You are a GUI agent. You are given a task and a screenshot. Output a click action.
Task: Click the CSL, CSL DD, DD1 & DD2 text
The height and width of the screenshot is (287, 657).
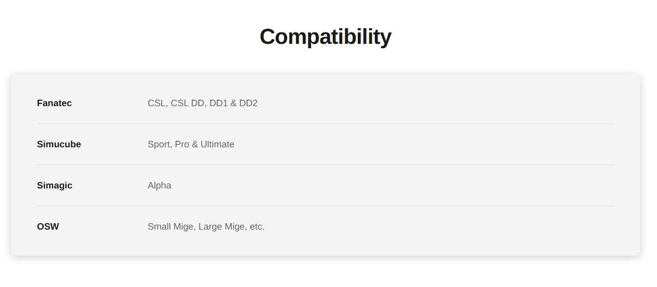[x=203, y=103]
